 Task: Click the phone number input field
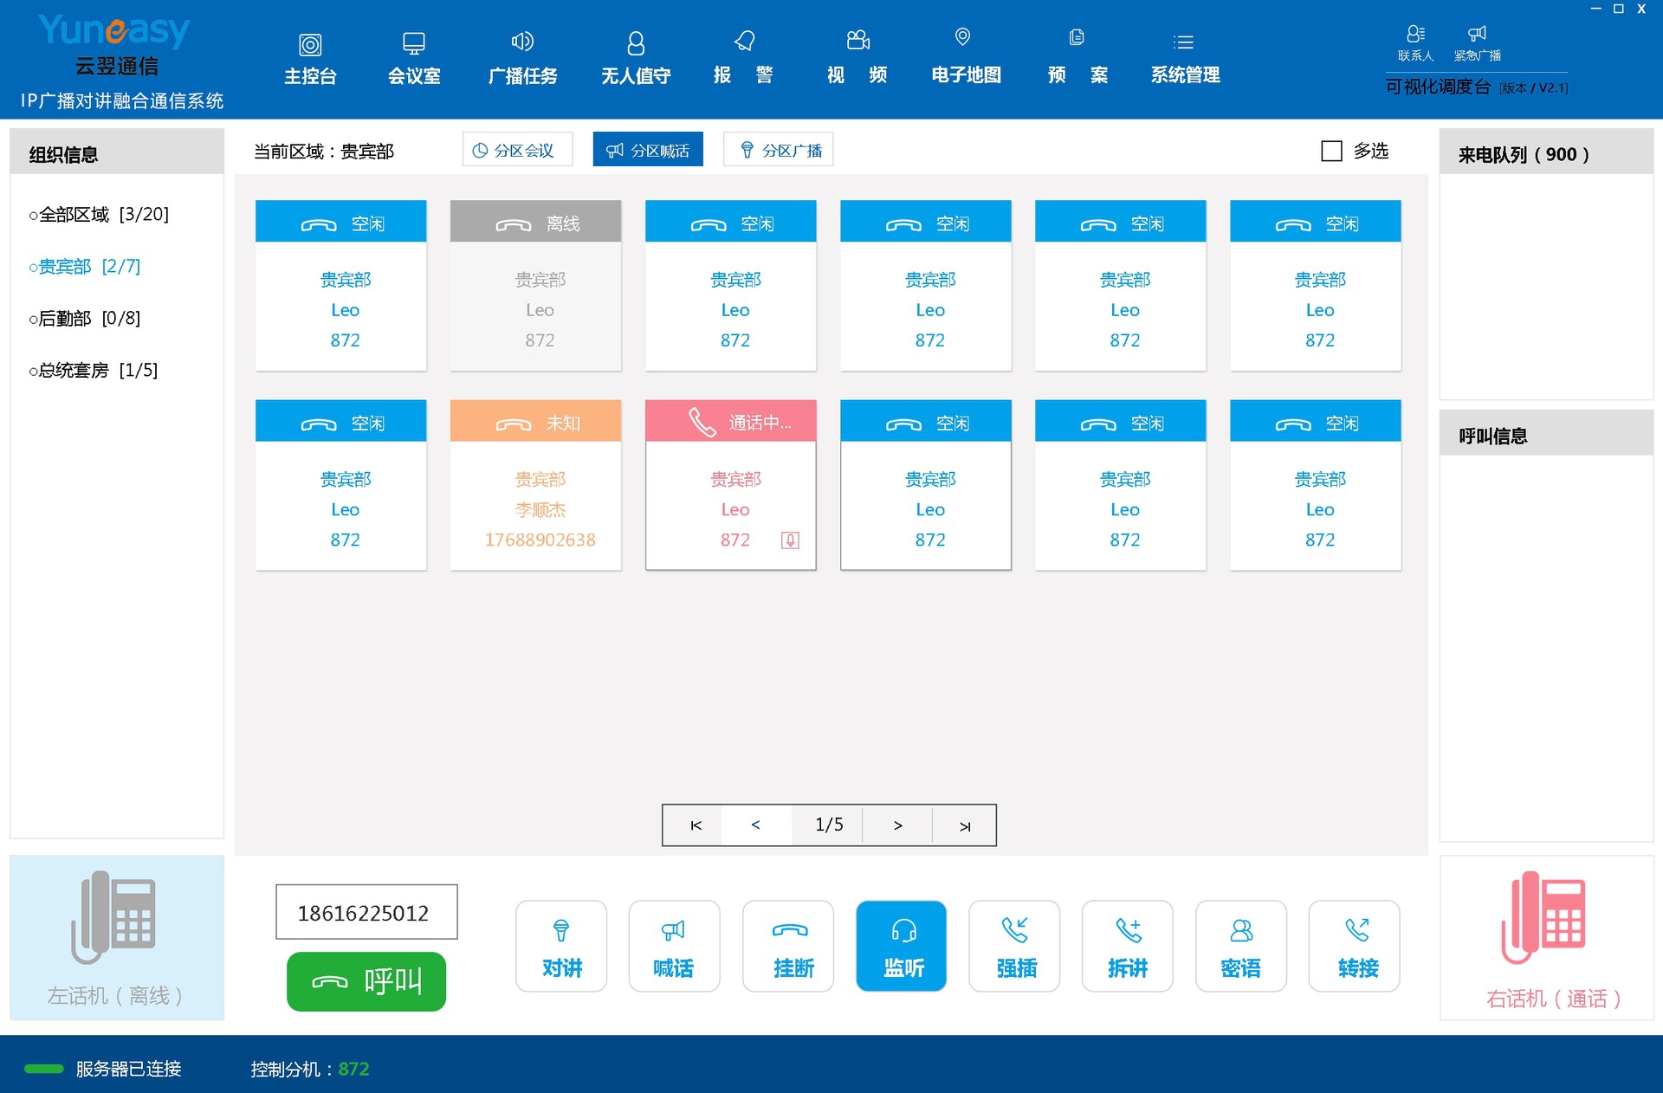pyautogui.click(x=366, y=911)
